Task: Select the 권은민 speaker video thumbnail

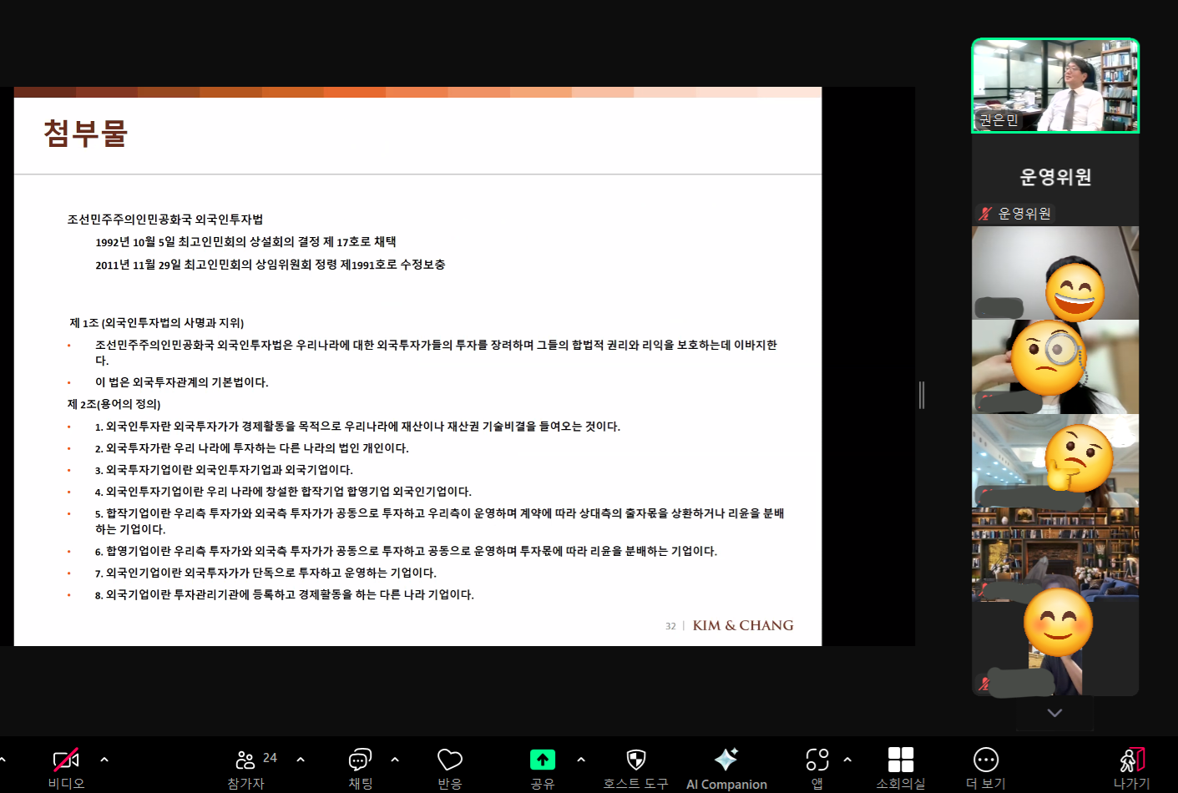Action: point(1055,85)
